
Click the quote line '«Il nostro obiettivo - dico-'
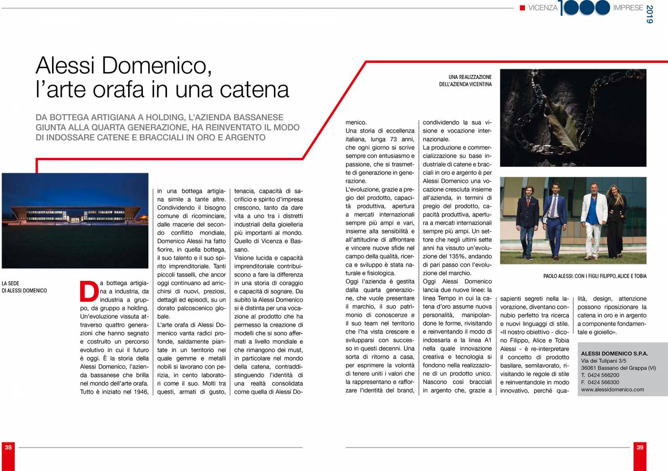[534, 332]
